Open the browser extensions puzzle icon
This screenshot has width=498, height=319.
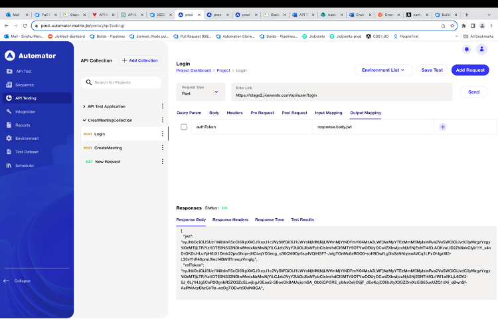coord(463,26)
